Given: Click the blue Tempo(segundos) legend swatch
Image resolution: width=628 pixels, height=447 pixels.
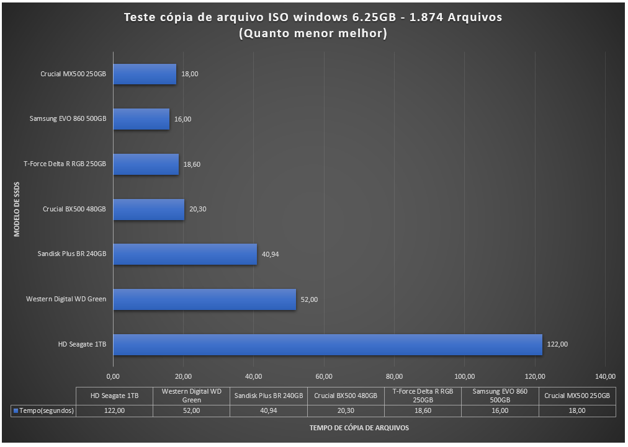Looking at the screenshot, I should [16, 411].
